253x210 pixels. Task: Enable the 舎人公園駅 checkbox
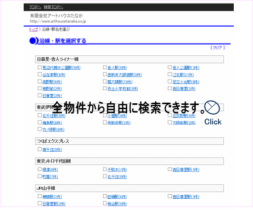click(170, 67)
